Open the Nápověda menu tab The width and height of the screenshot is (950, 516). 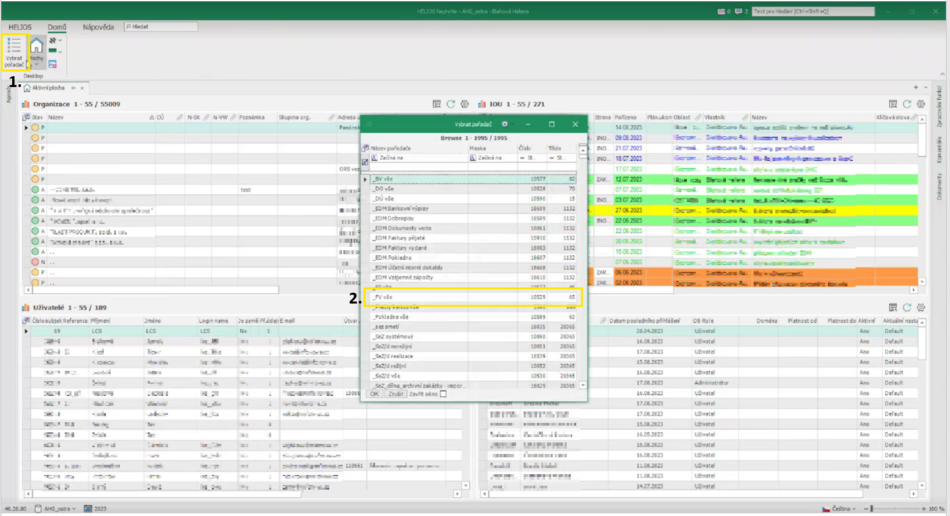pyautogui.click(x=98, y=27)
